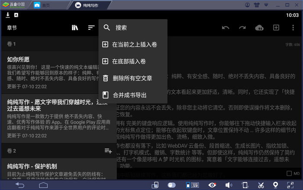The height and width of the screenshot is (190, 303).
Task: Open 纯纯写作 - 愿文字带我们穿越时光 article
Action: (59, 118)
